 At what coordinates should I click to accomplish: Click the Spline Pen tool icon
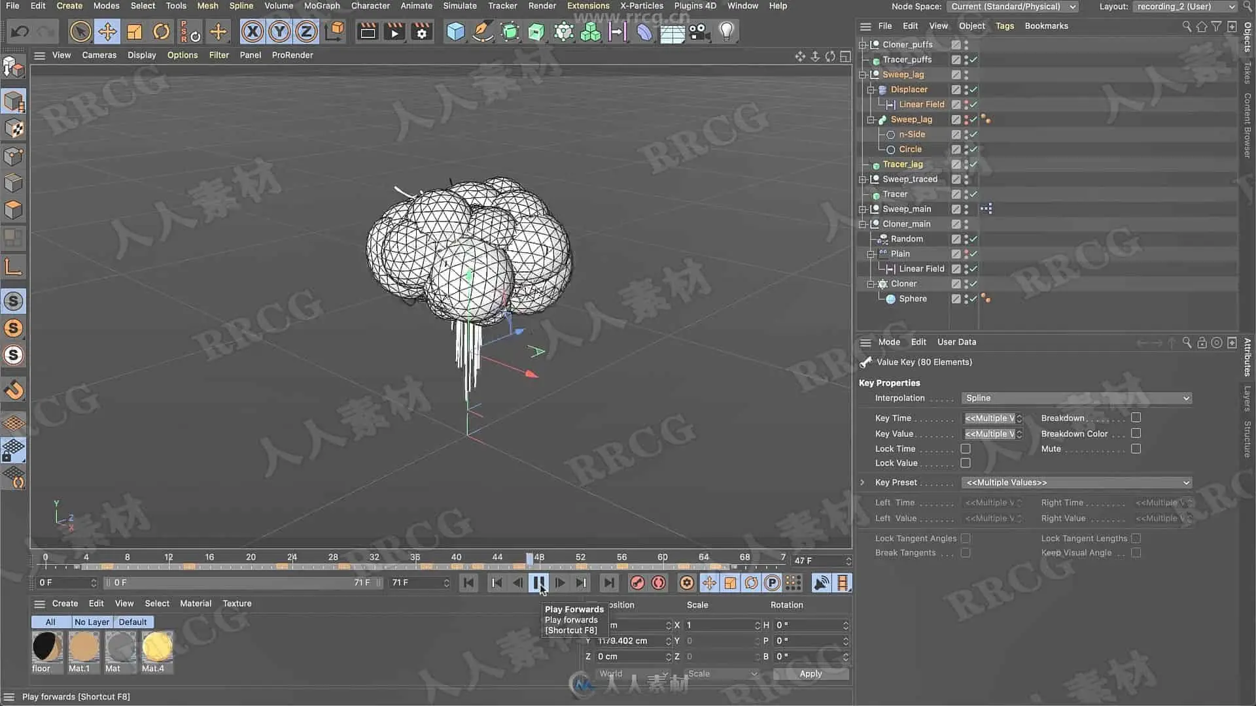click(483, 31)
